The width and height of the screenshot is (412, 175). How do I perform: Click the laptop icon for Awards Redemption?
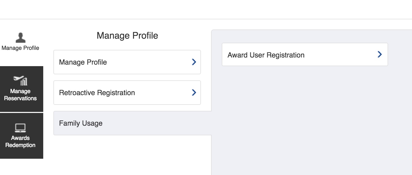[20, 128]
